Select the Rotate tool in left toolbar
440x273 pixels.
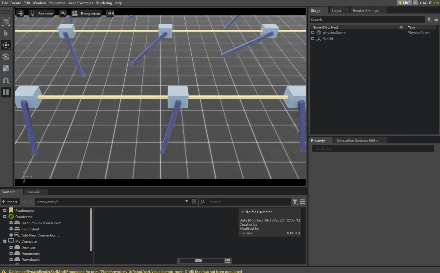[x=6, y=57]
